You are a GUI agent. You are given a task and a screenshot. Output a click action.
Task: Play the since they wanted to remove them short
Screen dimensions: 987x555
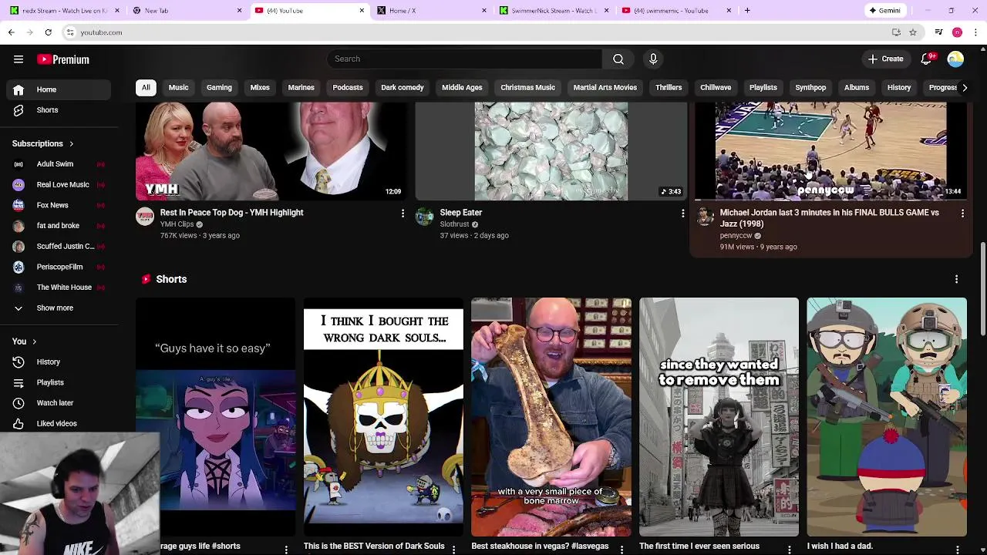point(719,416)
